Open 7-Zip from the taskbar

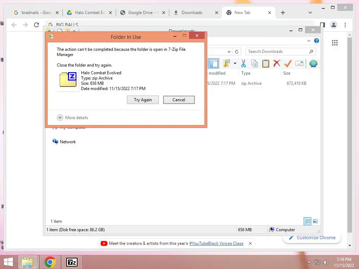coord(72,262)
